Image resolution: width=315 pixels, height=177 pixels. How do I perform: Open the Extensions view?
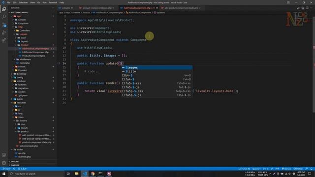pos(4,40)
